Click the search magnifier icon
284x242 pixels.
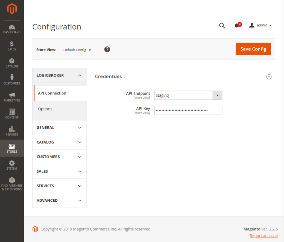coord(222,26)
